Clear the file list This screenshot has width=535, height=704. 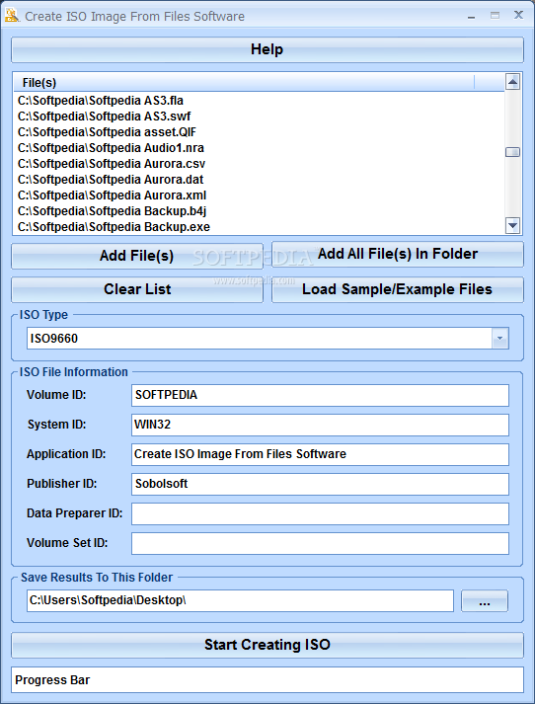click(x=137, y=289)
